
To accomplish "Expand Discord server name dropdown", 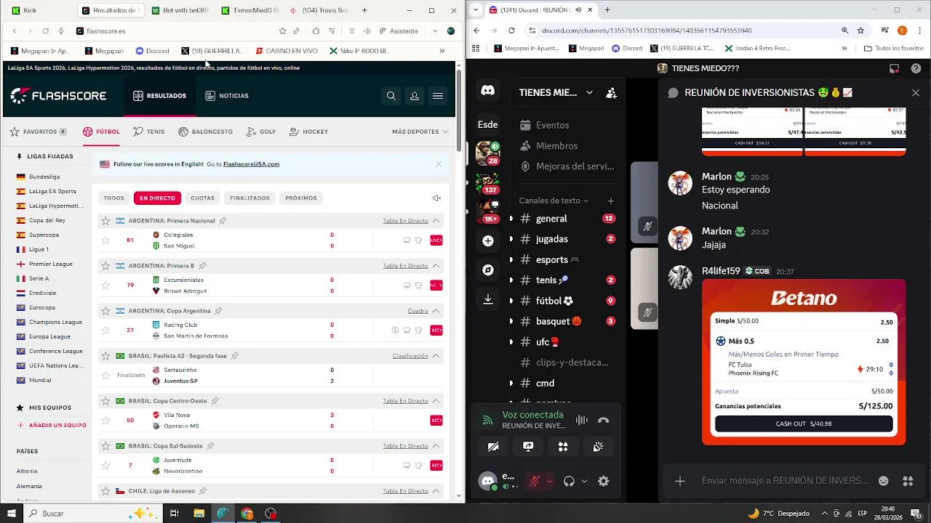I will [x=589, y=93].
